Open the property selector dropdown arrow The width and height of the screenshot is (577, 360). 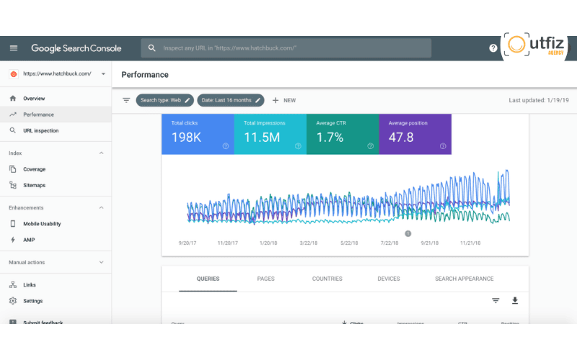[103, 74]
